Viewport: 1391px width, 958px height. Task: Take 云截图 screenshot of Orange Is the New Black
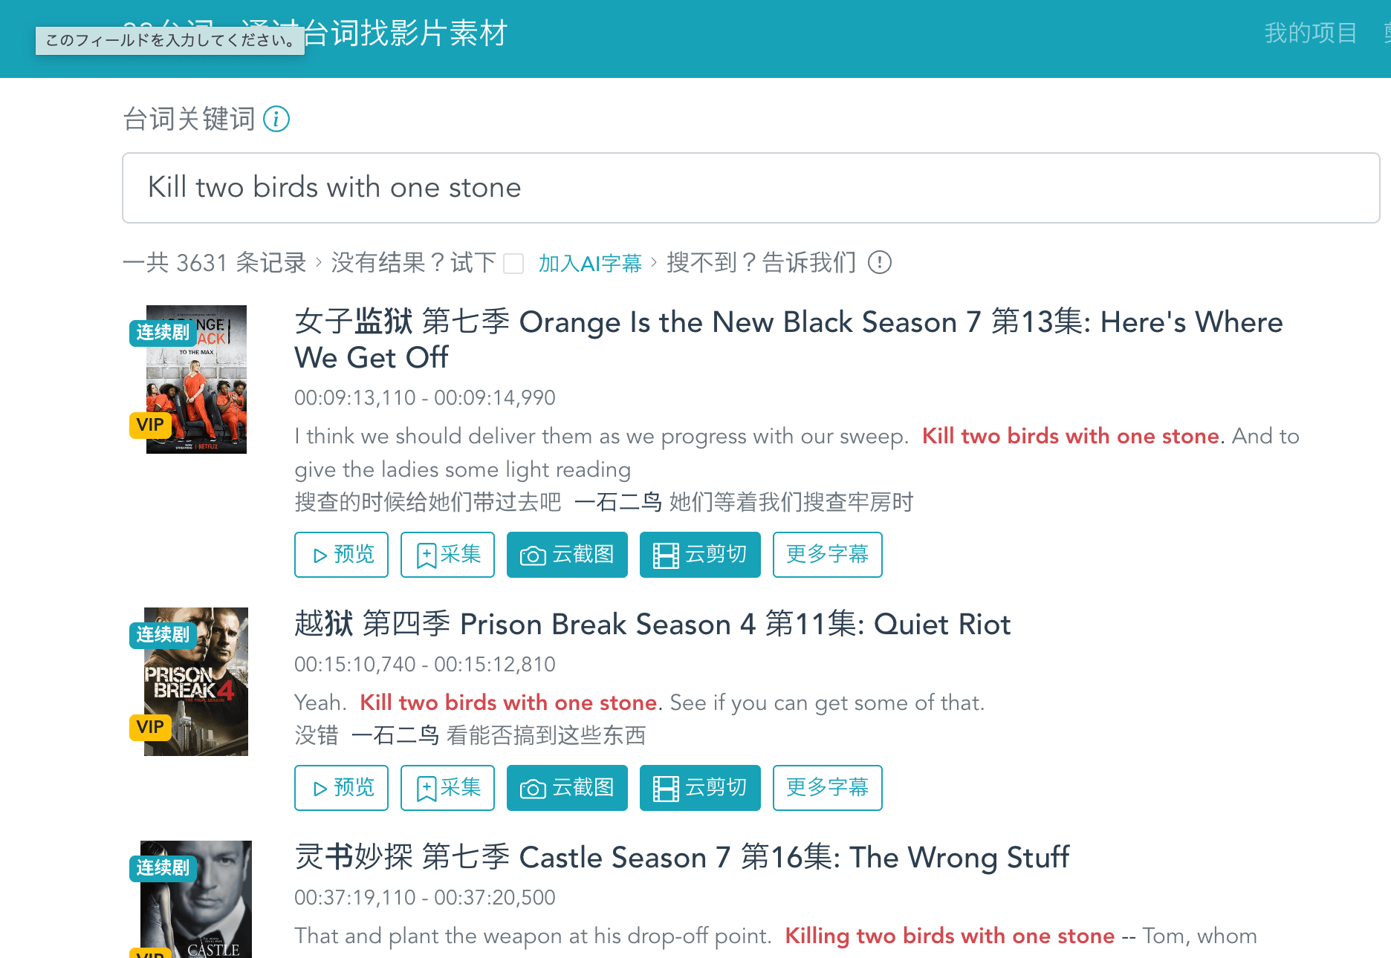[567, 555]
